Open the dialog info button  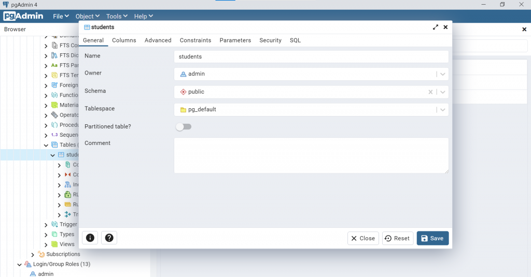point(90,238)
